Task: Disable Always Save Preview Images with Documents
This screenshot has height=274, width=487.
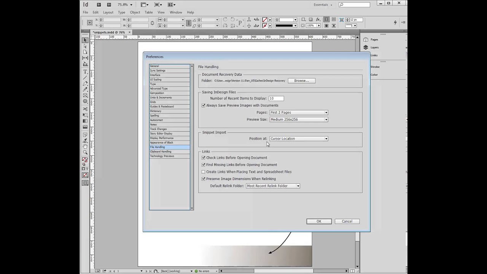Action: 204,105
